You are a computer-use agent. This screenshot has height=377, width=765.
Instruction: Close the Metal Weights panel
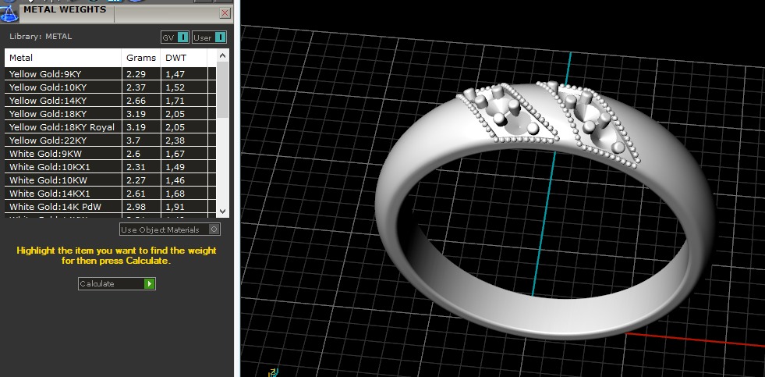point(225,13)
